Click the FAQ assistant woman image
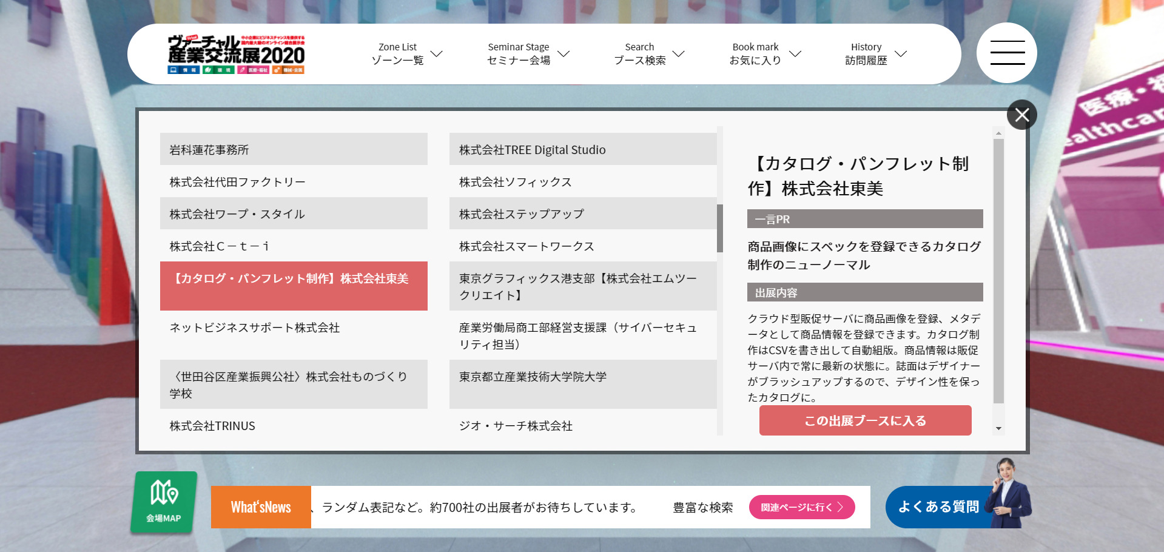Image resolution: width=1164 pixels, height=552 pixels. 1008,493
